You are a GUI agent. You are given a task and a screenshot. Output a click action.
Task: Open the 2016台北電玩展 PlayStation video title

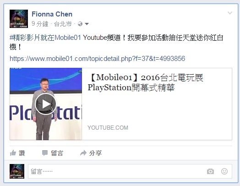pyautogui.click(x=145, y=82)
